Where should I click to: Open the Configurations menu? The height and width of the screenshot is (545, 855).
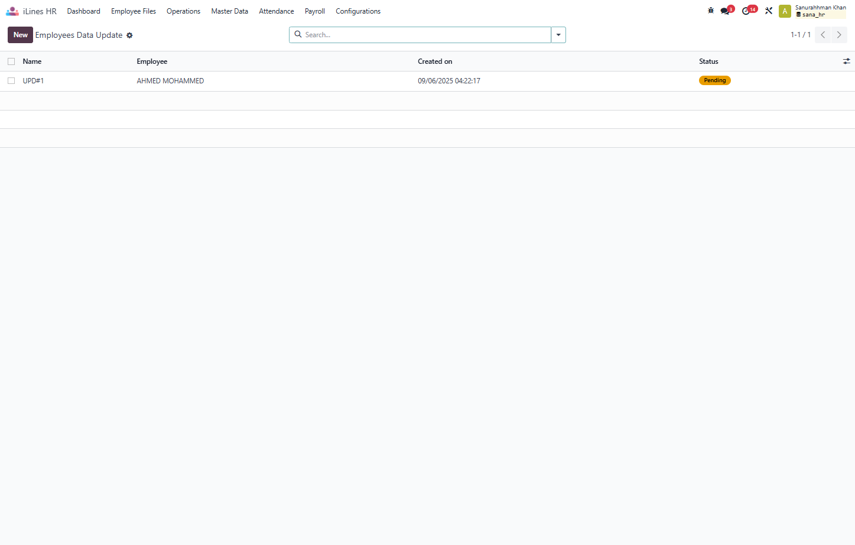pos(358,11)
